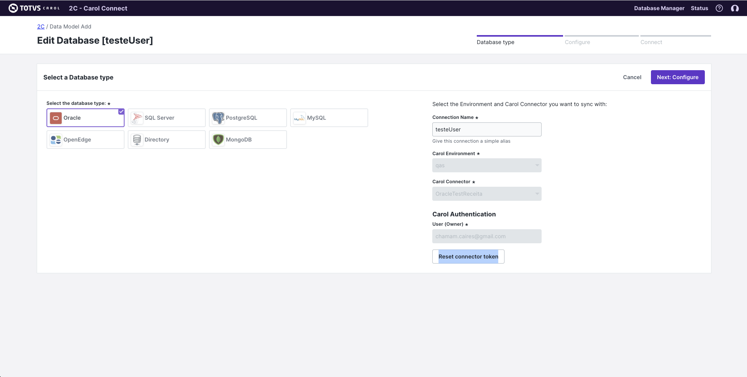Select the Directory database icon
Image resolution: width=747 pixels, height=377 pixels.
137,139
